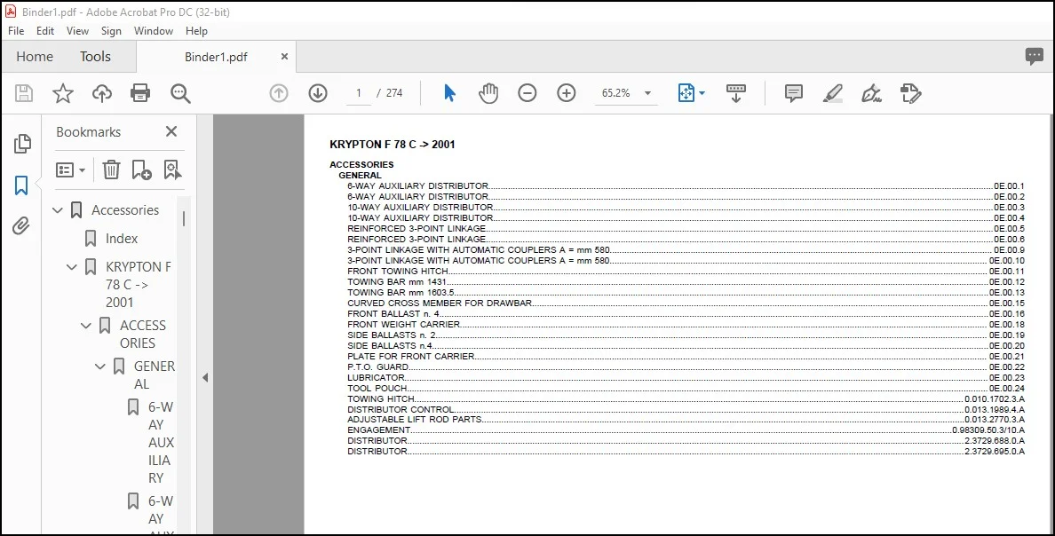The height and width of the screenshot is (536, 1055).
Task: Open the Fit page options arrow
Action: [x=702, y=93]
